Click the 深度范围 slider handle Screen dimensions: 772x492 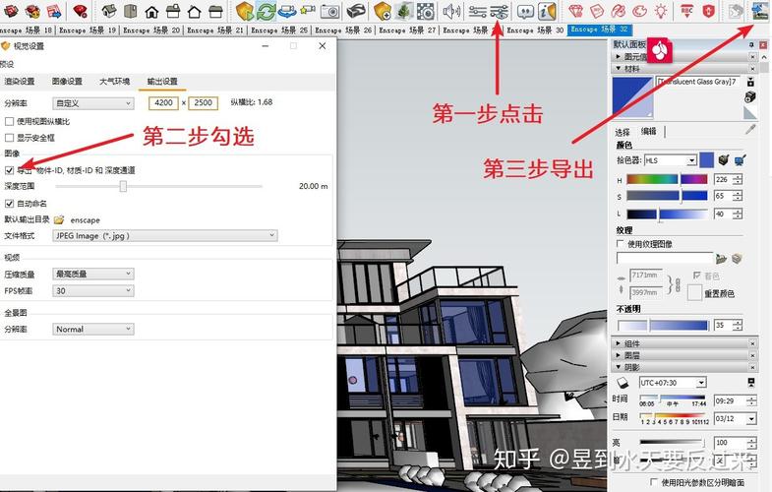(x=123, y=186)
